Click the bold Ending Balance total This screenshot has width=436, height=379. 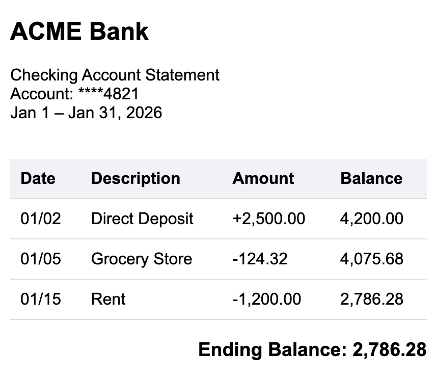[x=312, y=350]
